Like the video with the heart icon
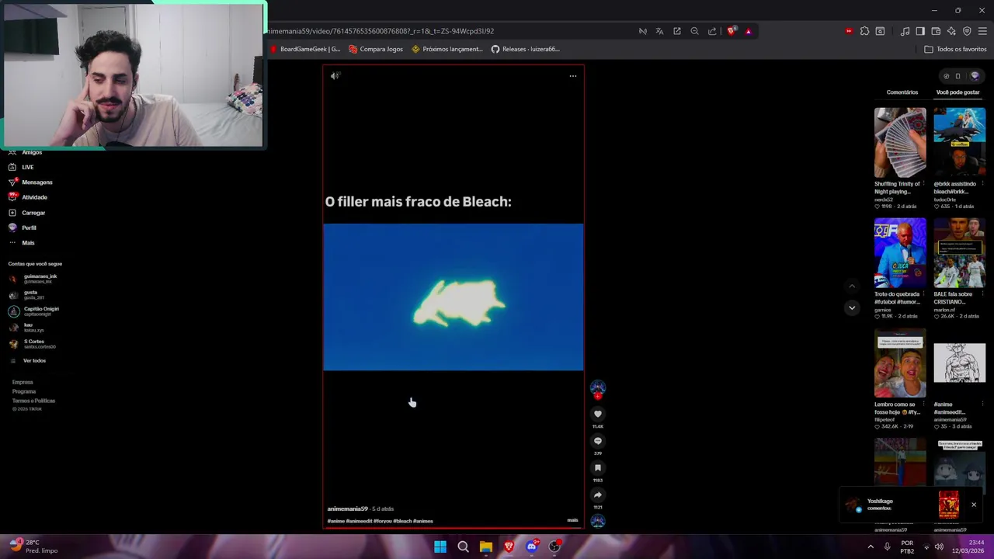The height and width of the screenshot is (559, 994). (x=598, y=414)
